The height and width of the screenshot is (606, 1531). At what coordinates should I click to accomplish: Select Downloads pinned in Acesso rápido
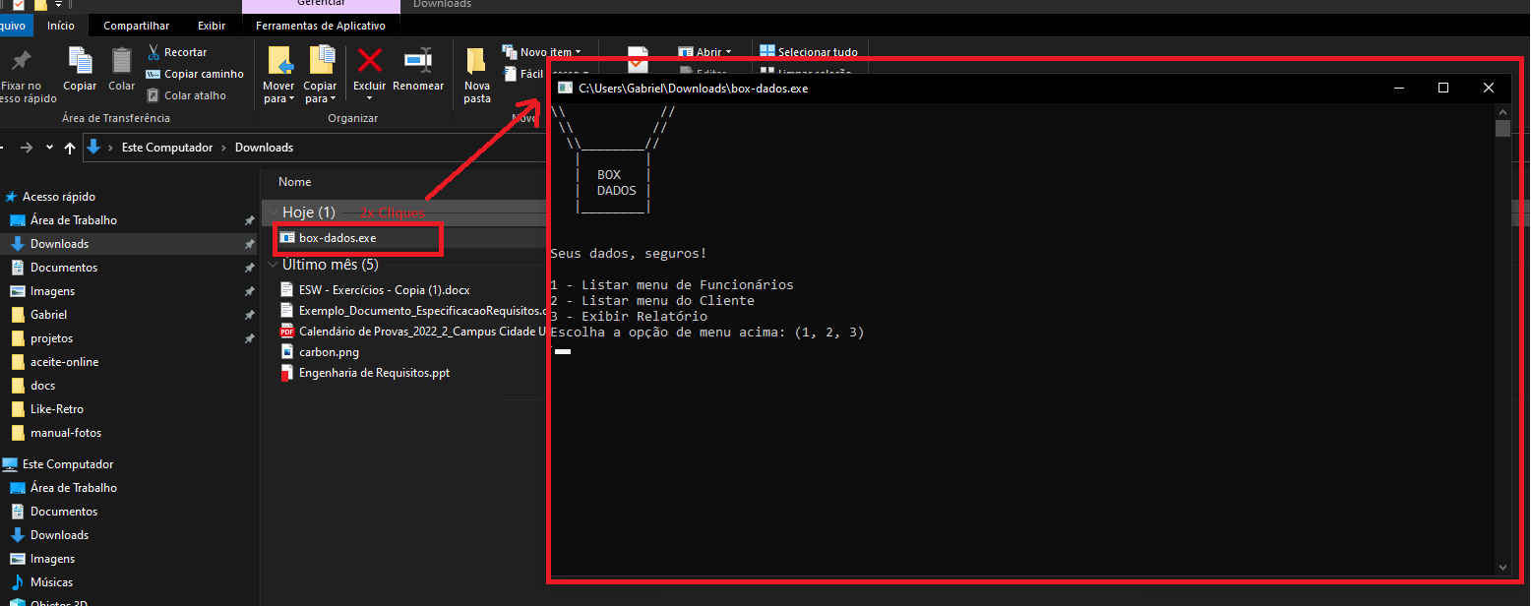tap(50, 244)
